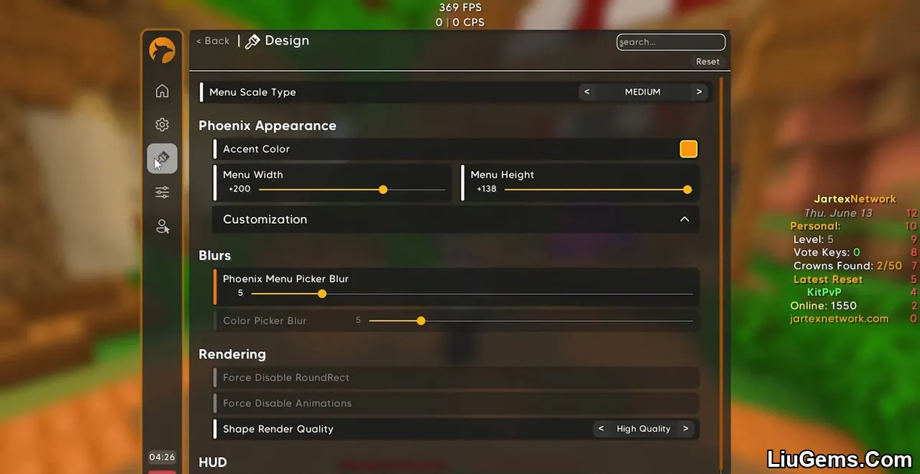This screenshot has width=920, height=474.
Task: Switch Menu Scale Type to previous option
Action: (x=586, y=92)
